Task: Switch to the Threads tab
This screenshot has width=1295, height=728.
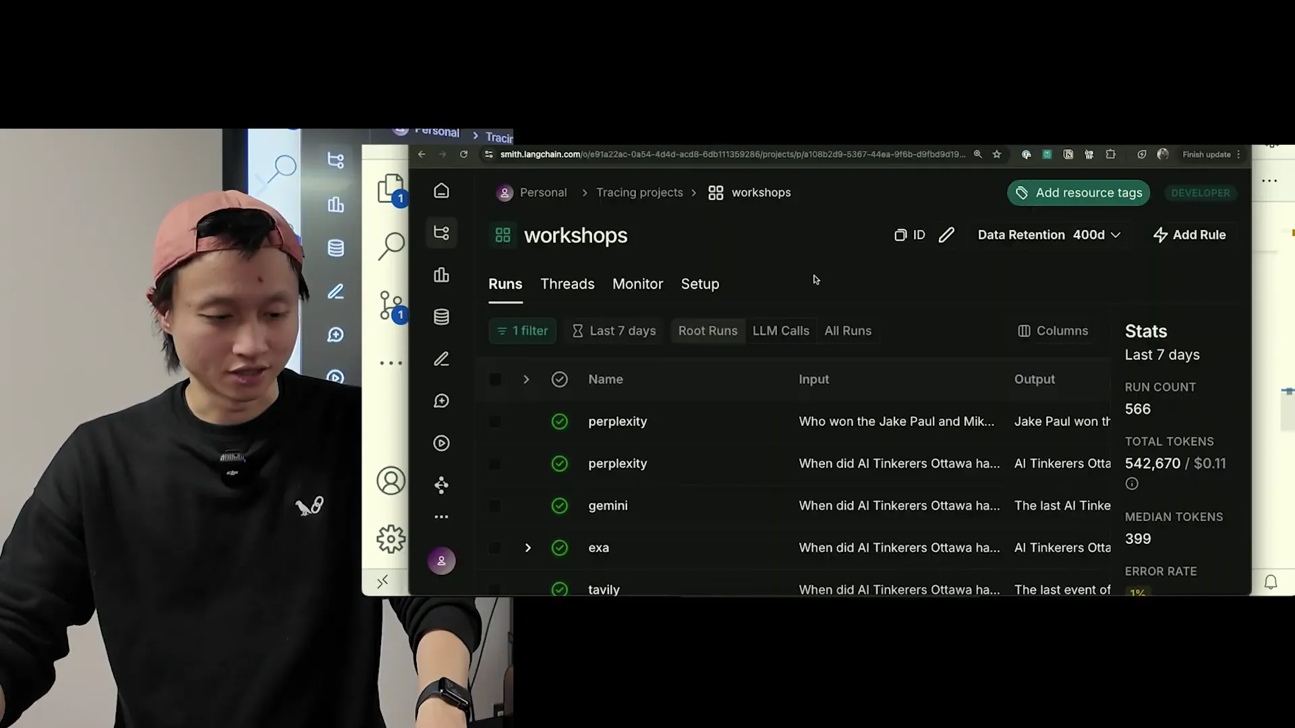Action: pyautogui.click(x=567, y=284)
